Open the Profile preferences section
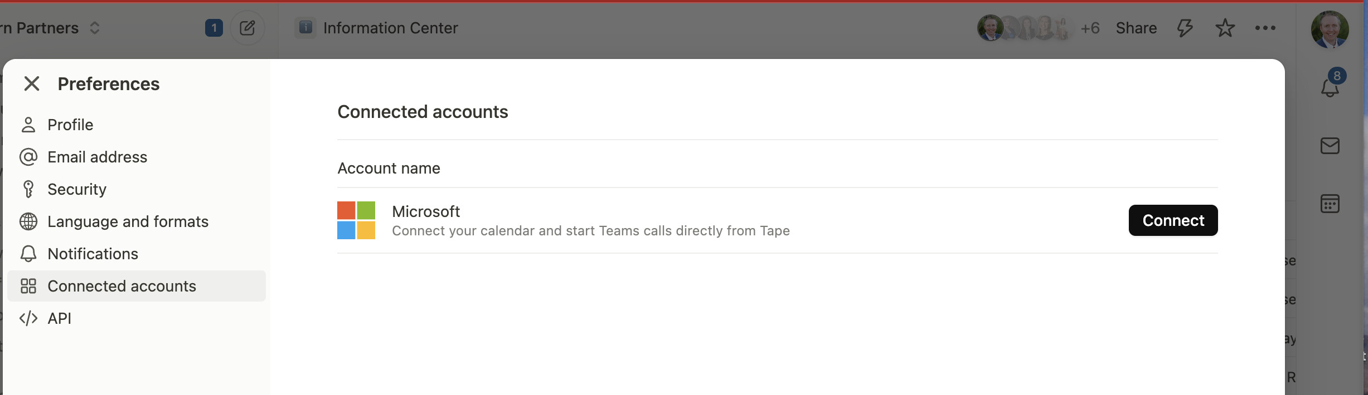Image resolution: width=1368 pixels, height=395 pixels. coord(137,125)
